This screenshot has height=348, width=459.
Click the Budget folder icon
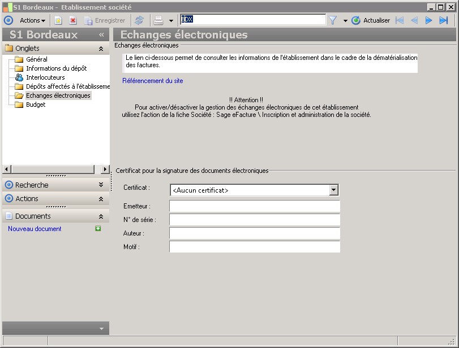tap(19, 105)
